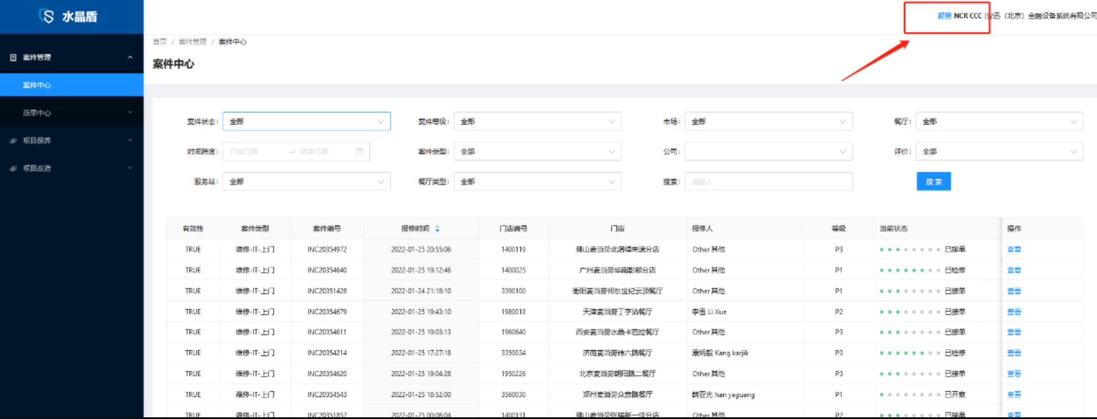This screenshot has width=1097, height=419.
Task: Click 查看 link for case INC20354214
Action: [x=1014, y=353]
